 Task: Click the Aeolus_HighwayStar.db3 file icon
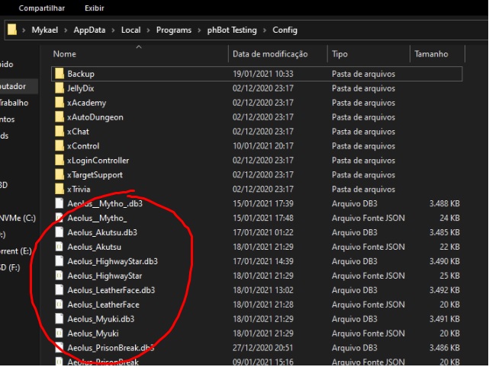click(x=60, y=261)
